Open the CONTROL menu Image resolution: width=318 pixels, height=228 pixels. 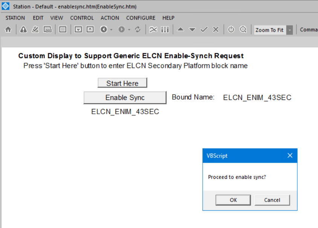pos(82,18)
